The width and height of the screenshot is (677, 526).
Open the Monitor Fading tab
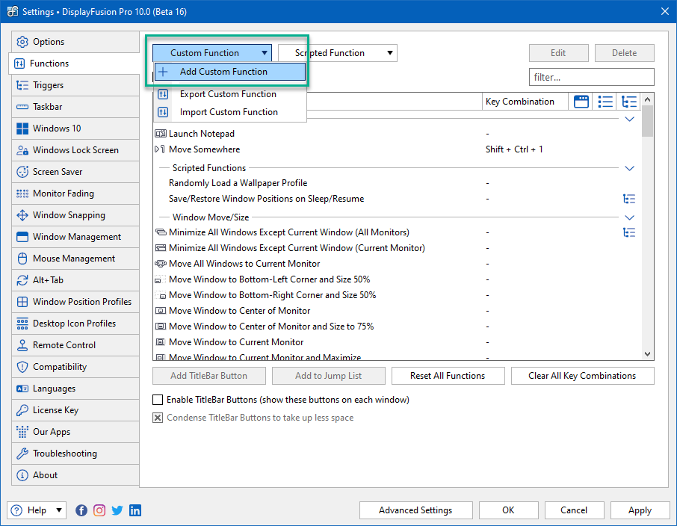point(75,194)
